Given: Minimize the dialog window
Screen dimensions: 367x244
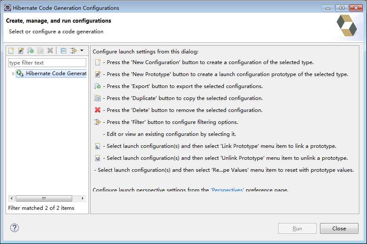Looking at the screenshot, I should [x=328, y=8].
